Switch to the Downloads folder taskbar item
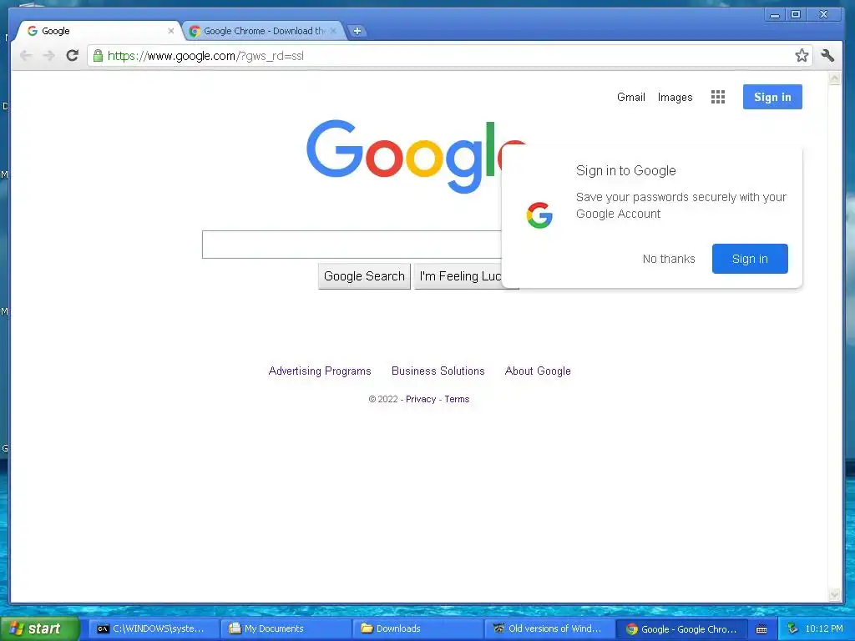This screenshot has height=641, width=855. tap(418, 628)
